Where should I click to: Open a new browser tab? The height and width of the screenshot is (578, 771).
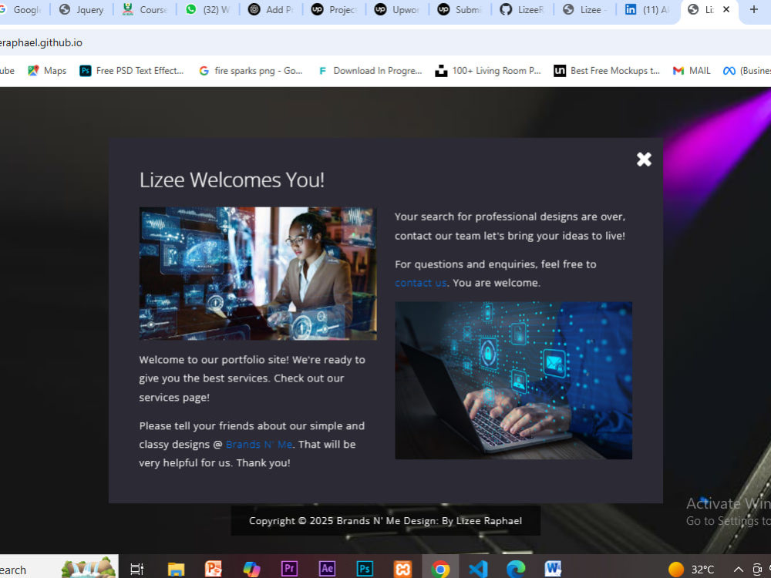[754, 9]
